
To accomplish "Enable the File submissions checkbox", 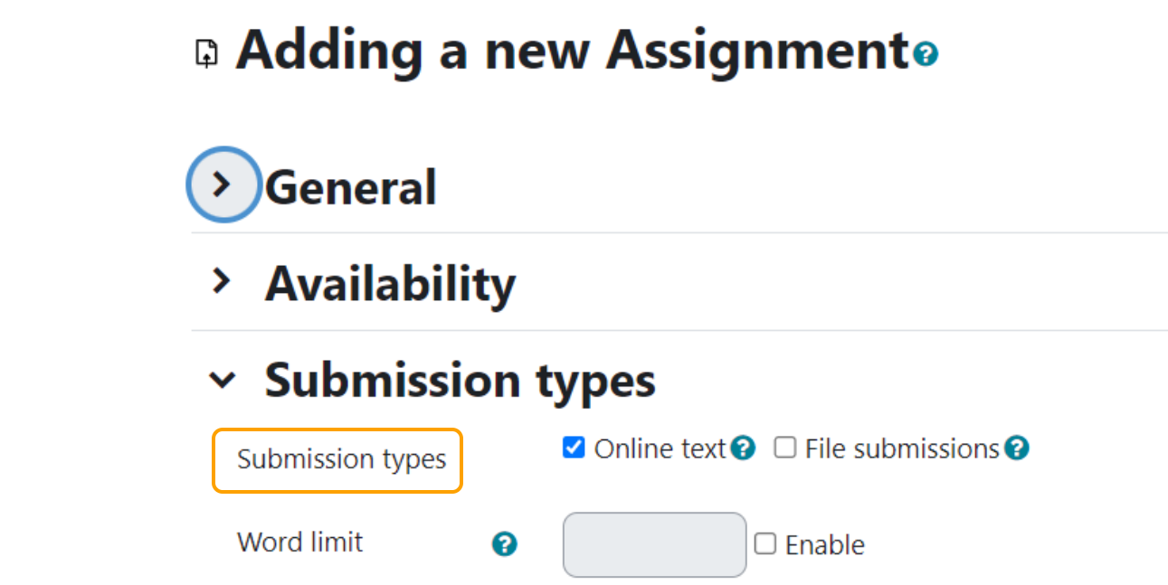I will pos(784,448).
